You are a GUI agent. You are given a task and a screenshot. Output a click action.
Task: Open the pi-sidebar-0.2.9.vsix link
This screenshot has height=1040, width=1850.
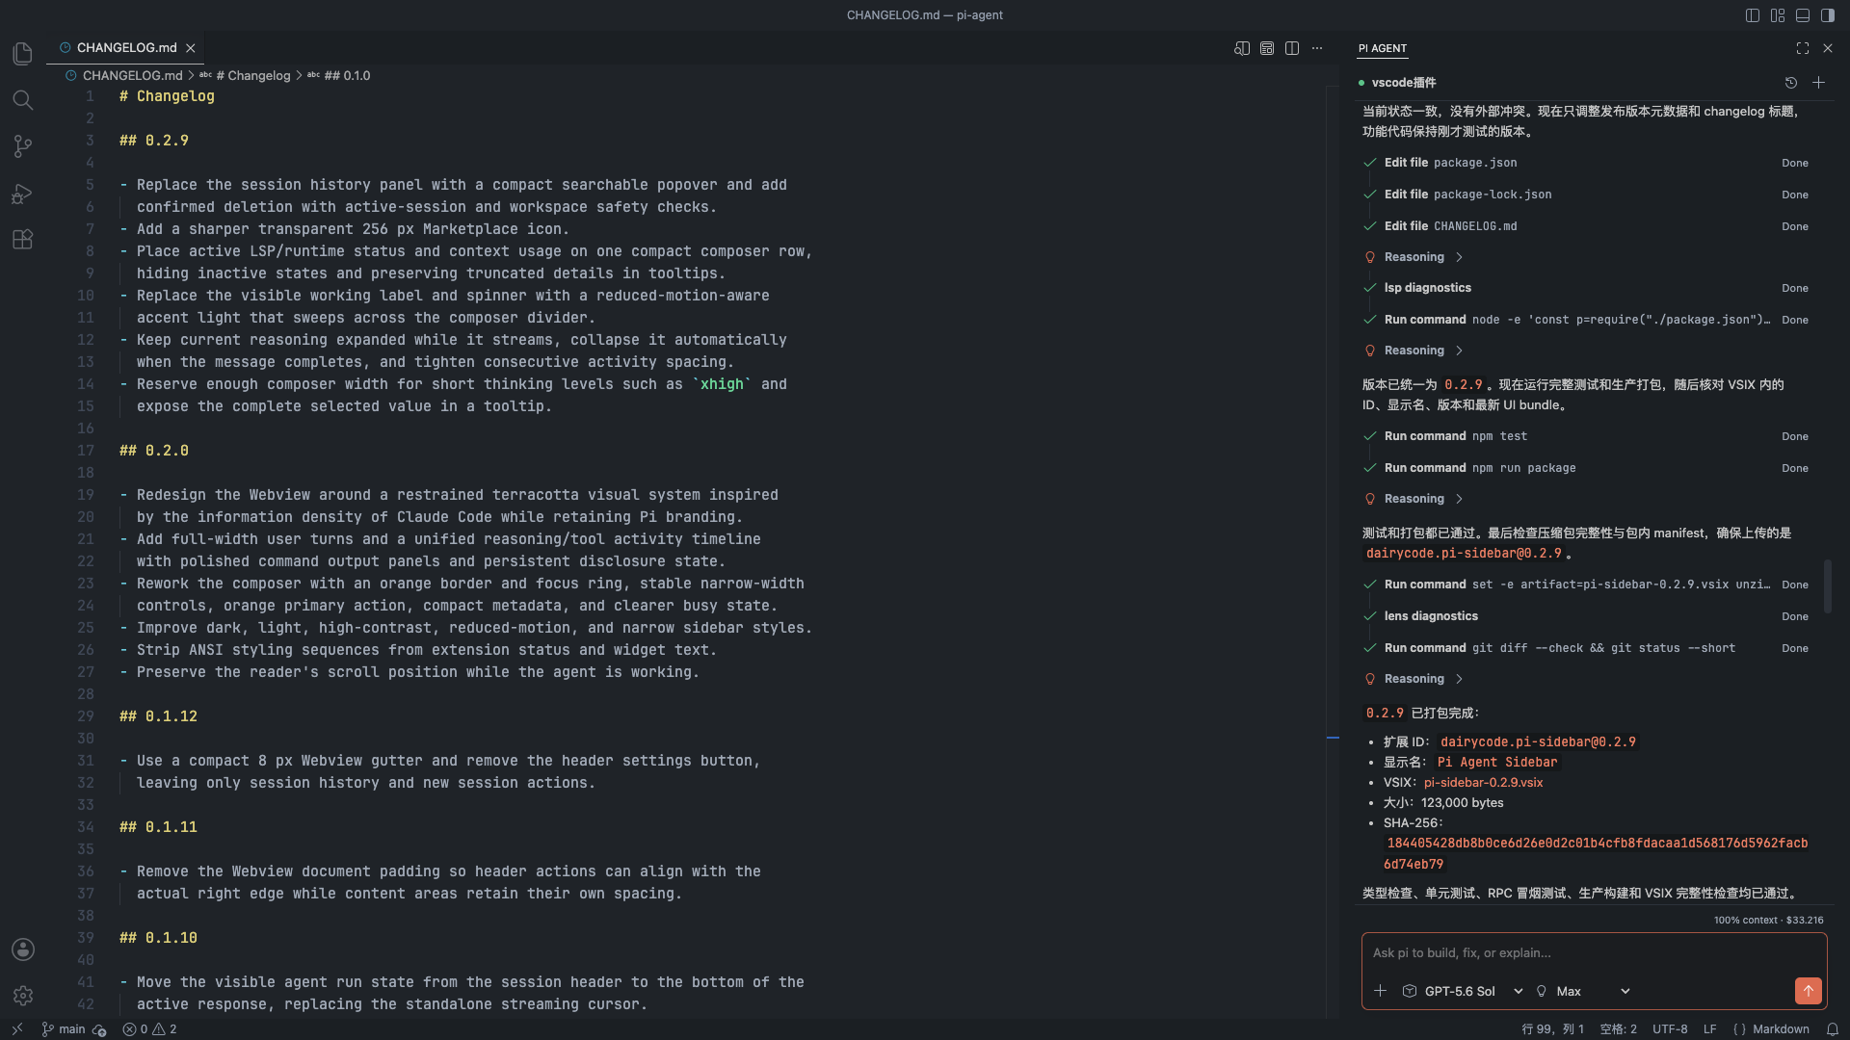point(1483,783)
